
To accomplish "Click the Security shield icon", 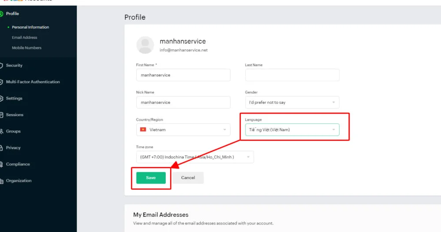I will click(2, 66).
